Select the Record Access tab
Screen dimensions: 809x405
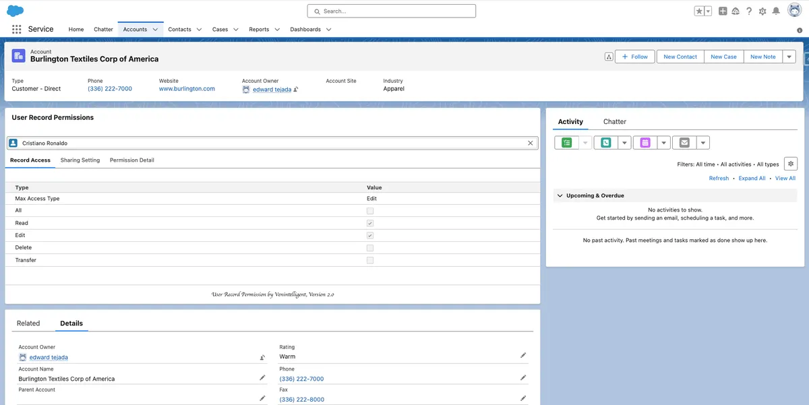coord(30,160)
